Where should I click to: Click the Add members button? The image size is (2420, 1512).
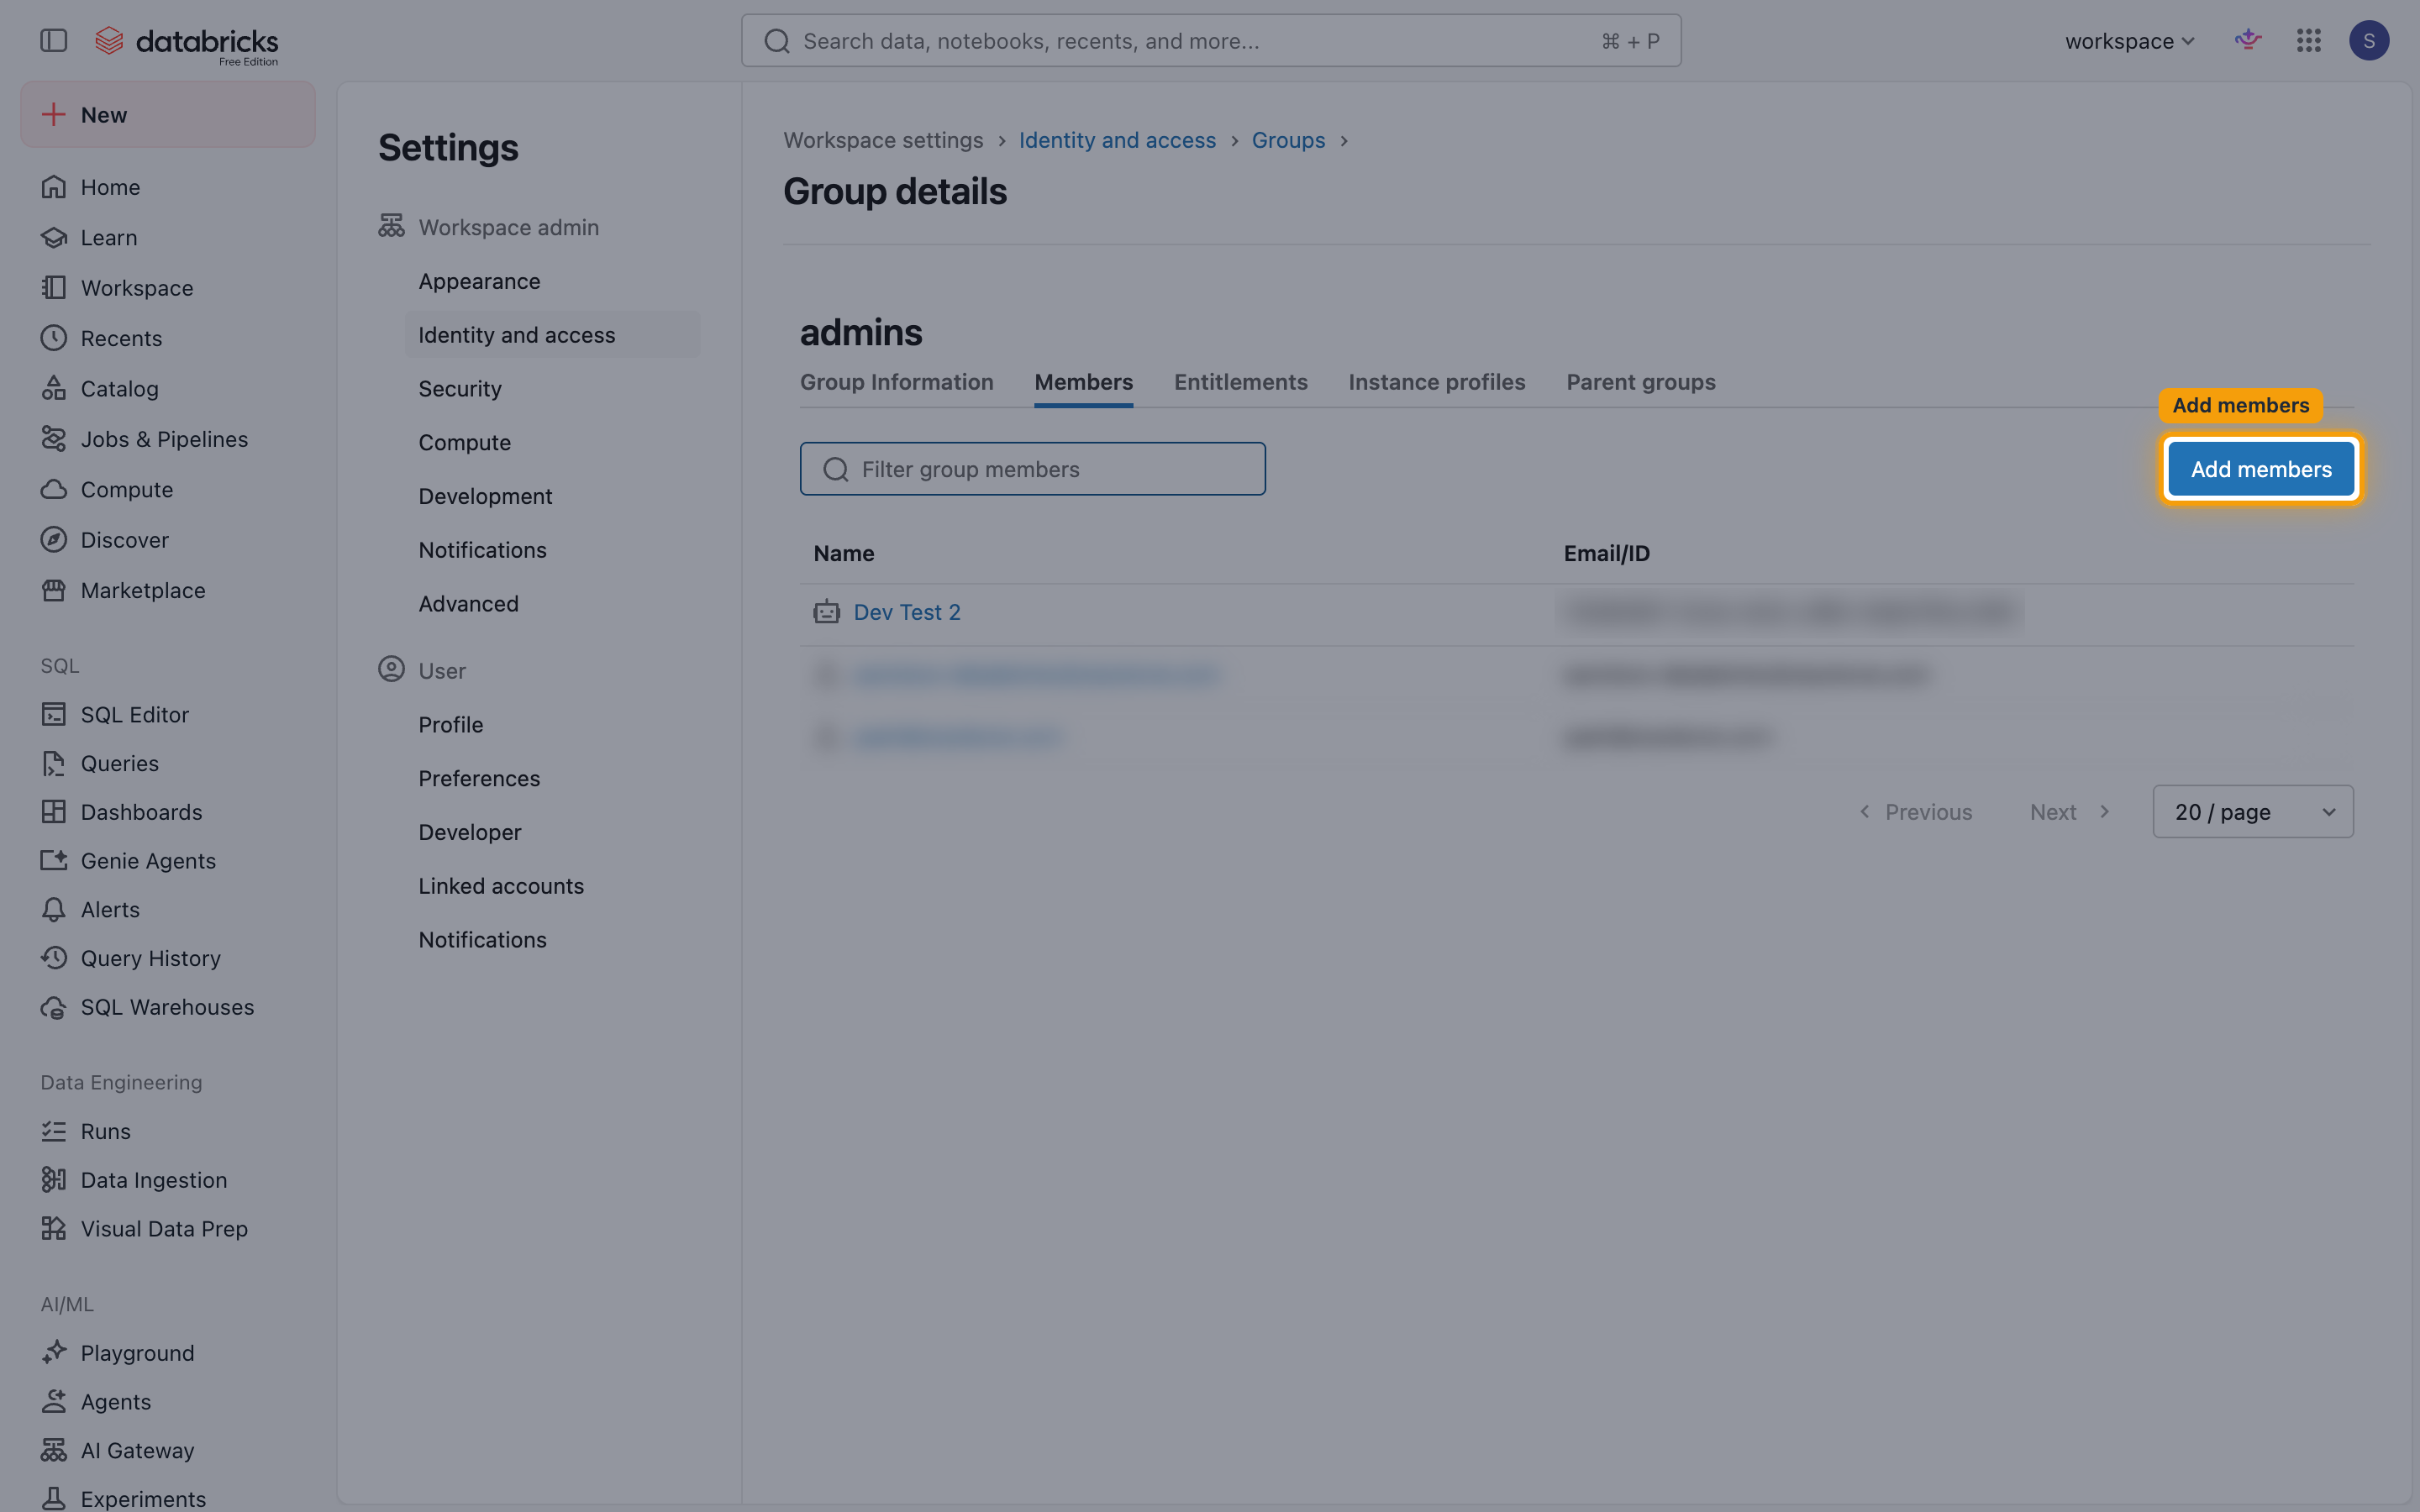click(x=2261, y=469)
